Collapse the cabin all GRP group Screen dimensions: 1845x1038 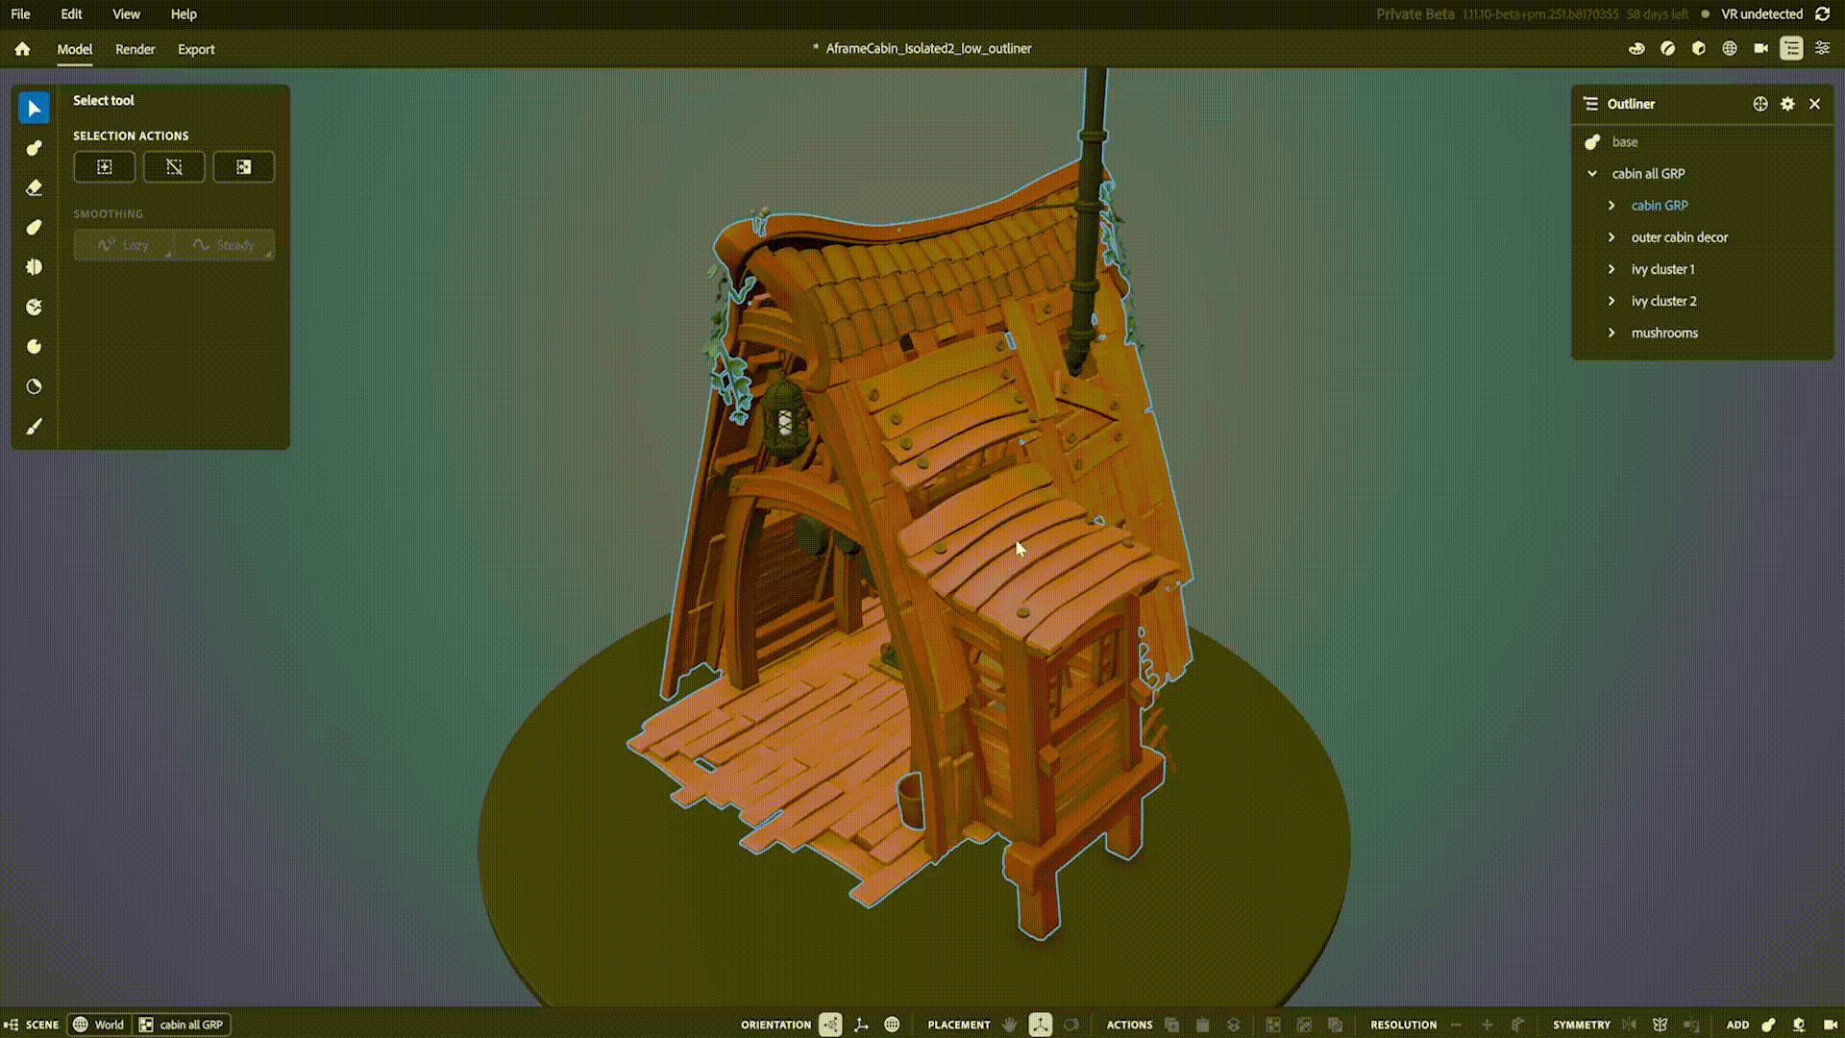coord(1592,174)
